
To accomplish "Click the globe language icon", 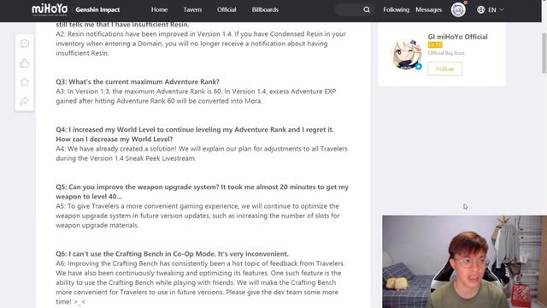I will pos(480,9).
